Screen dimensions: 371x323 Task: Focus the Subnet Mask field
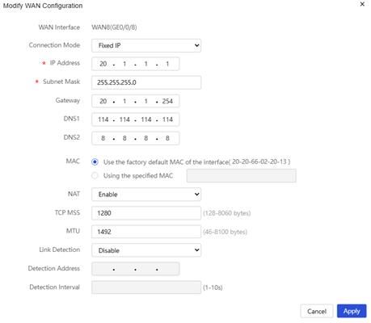point(146,82)
